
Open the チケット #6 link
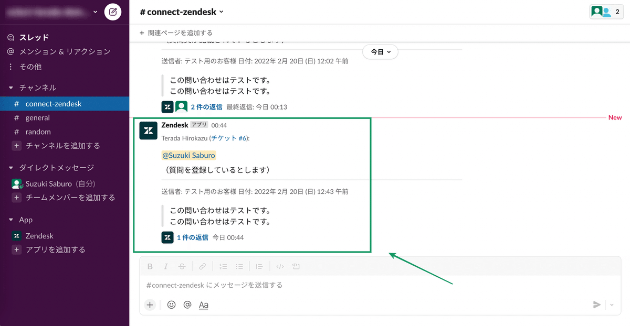tap(229, 138)
